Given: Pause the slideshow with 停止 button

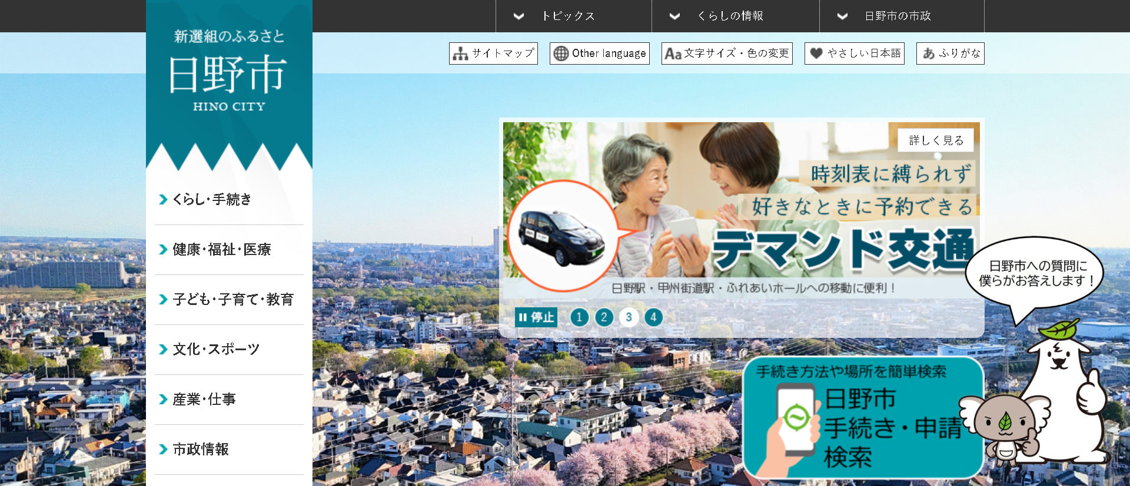Looking at the screenshot, I should [x=536, y=317].
